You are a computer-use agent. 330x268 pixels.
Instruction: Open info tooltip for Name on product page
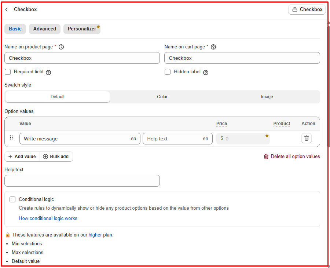tap(61, 47)
